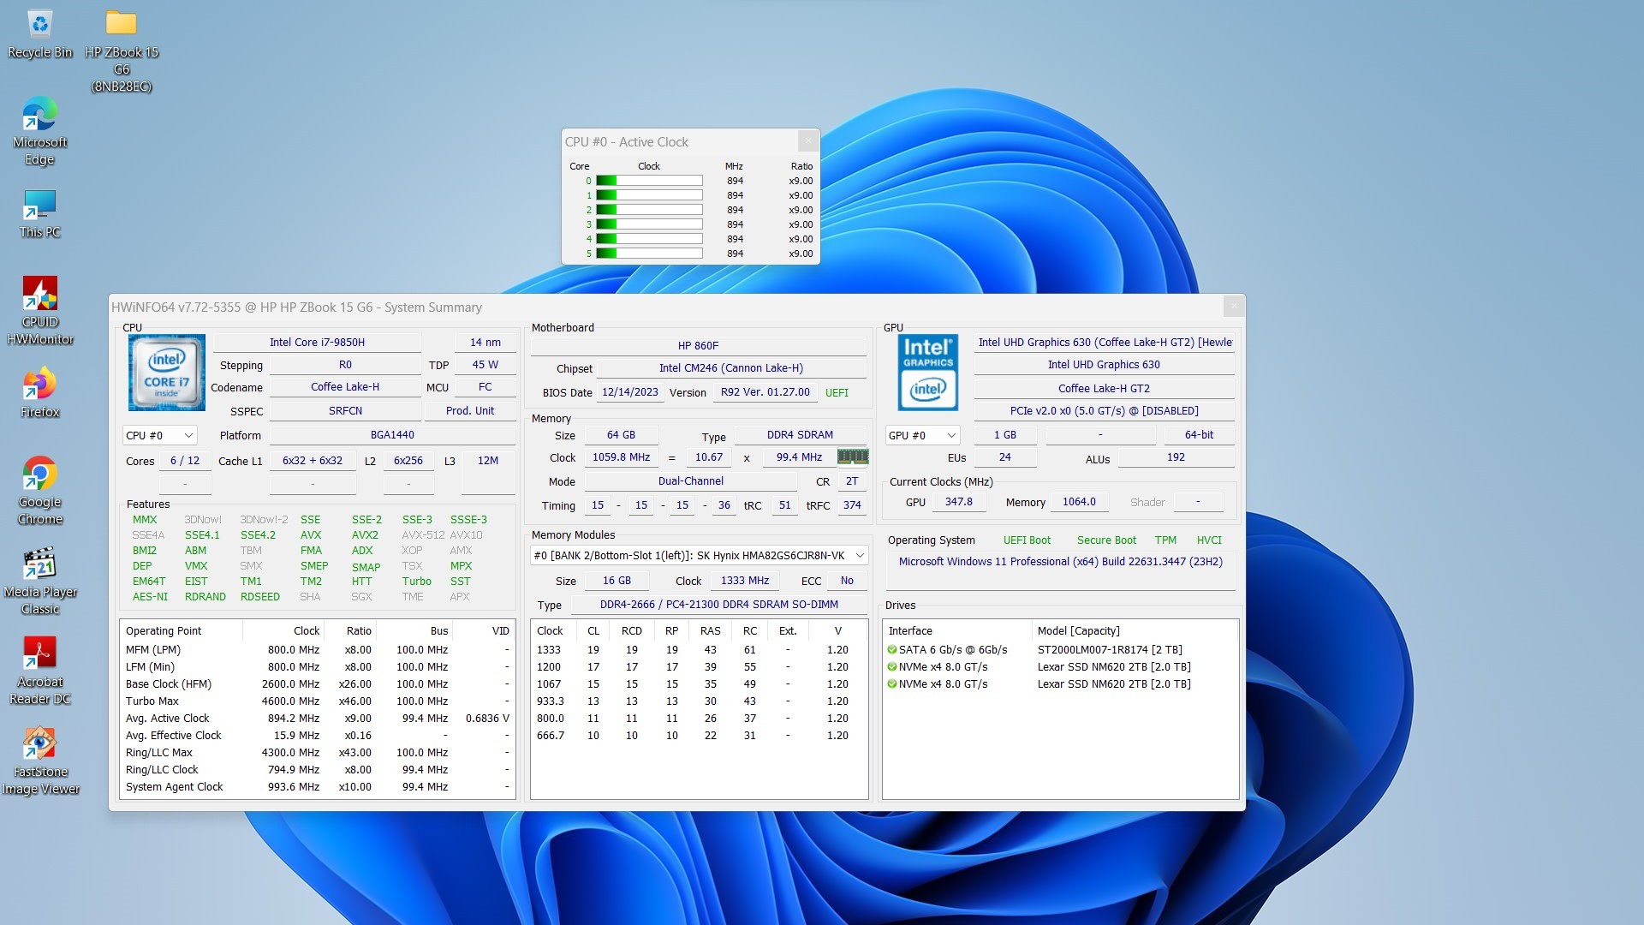Launch Acrobat Reader DC shortcut
The image size is (1644, 925).
coord(39,671)
